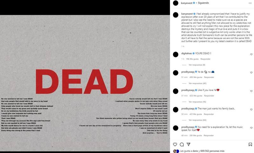
Task: Like the post with heart icon
Action: [x=175, y=144]
